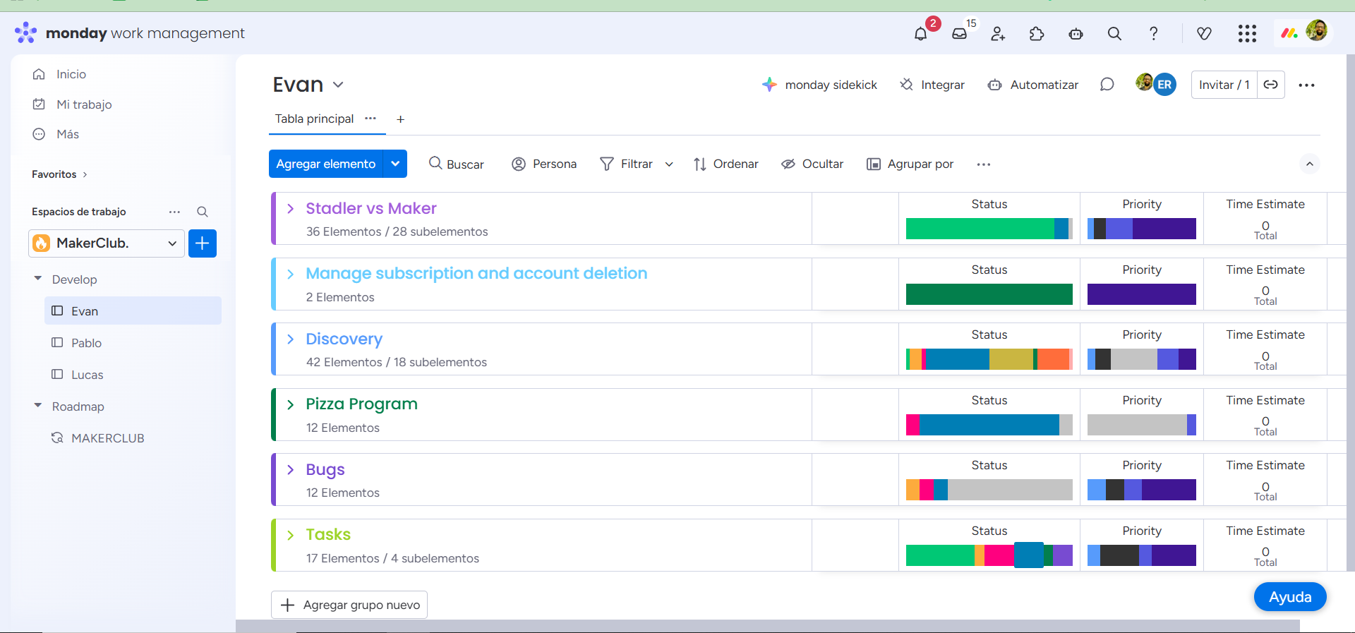The height and width of the screenshot is (633, 1355).
Task: Open the help question mark icon
Action: click(1153, 33)
